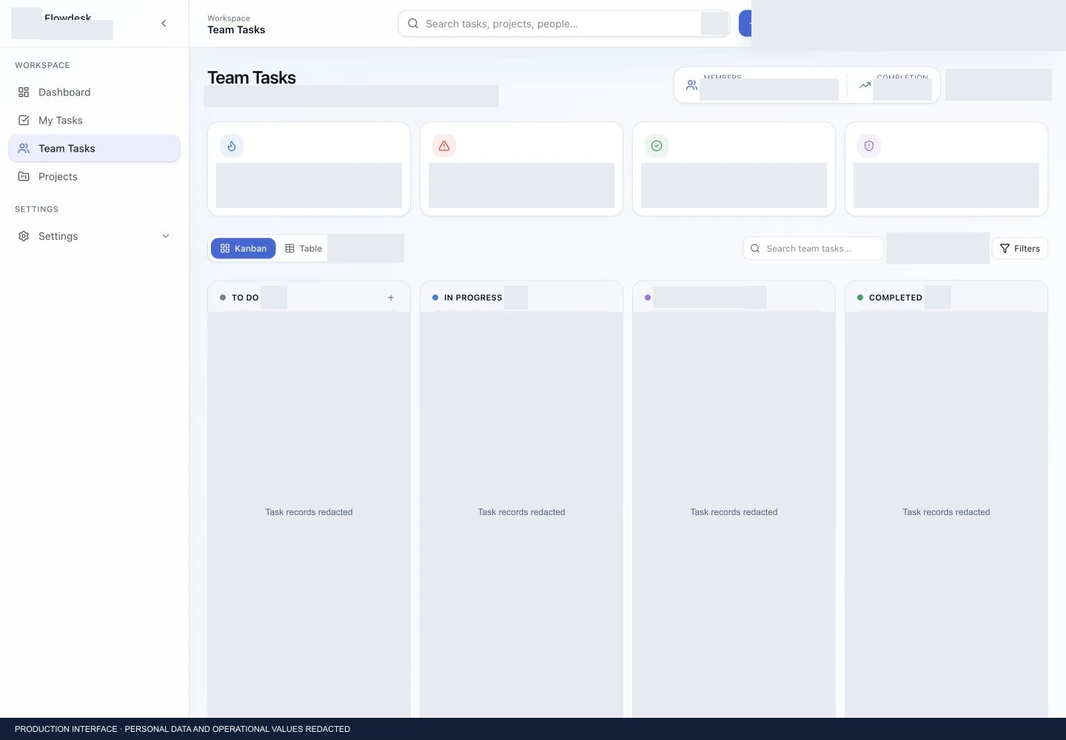Collapse the sidebar using the chevron arrow
Screen dimensions: 1066x740
pos(164,24)
